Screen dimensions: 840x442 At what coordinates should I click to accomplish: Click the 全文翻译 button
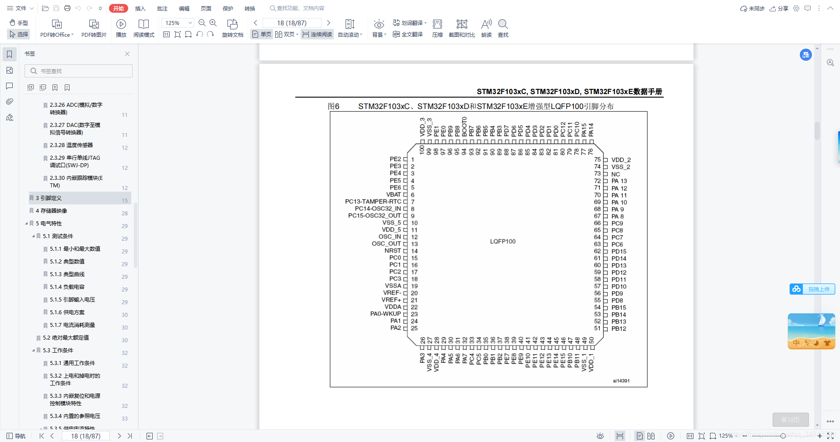408,34
